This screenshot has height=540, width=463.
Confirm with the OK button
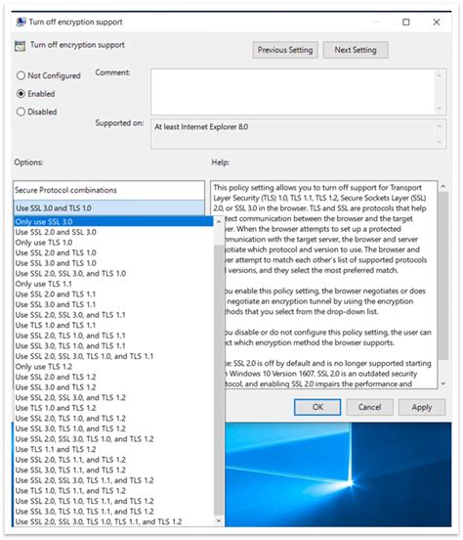pos(317,407)
